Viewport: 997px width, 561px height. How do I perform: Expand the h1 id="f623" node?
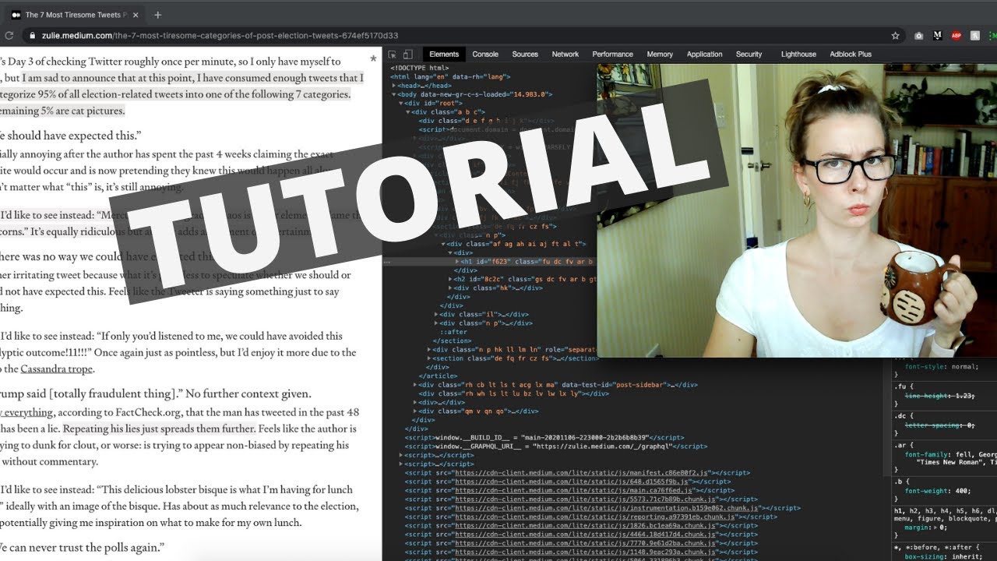457,262
